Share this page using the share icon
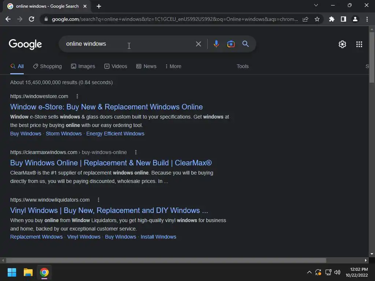The width and height of the screenshot is (375, 281). click(305, 19)
